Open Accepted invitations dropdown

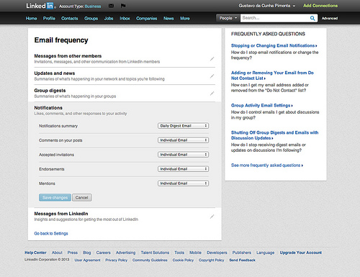coord(183,155)
